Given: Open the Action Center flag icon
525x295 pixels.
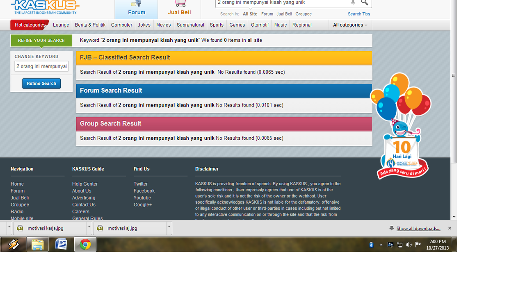Looking at the screenshot, I should click(418, 245).
